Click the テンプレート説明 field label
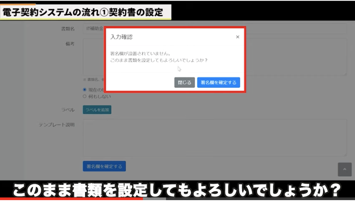The image size is (355, 201). tap(56, 125)
